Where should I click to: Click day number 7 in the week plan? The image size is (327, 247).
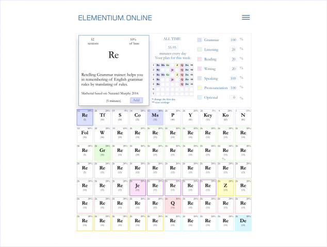click(x=153, y=94)
